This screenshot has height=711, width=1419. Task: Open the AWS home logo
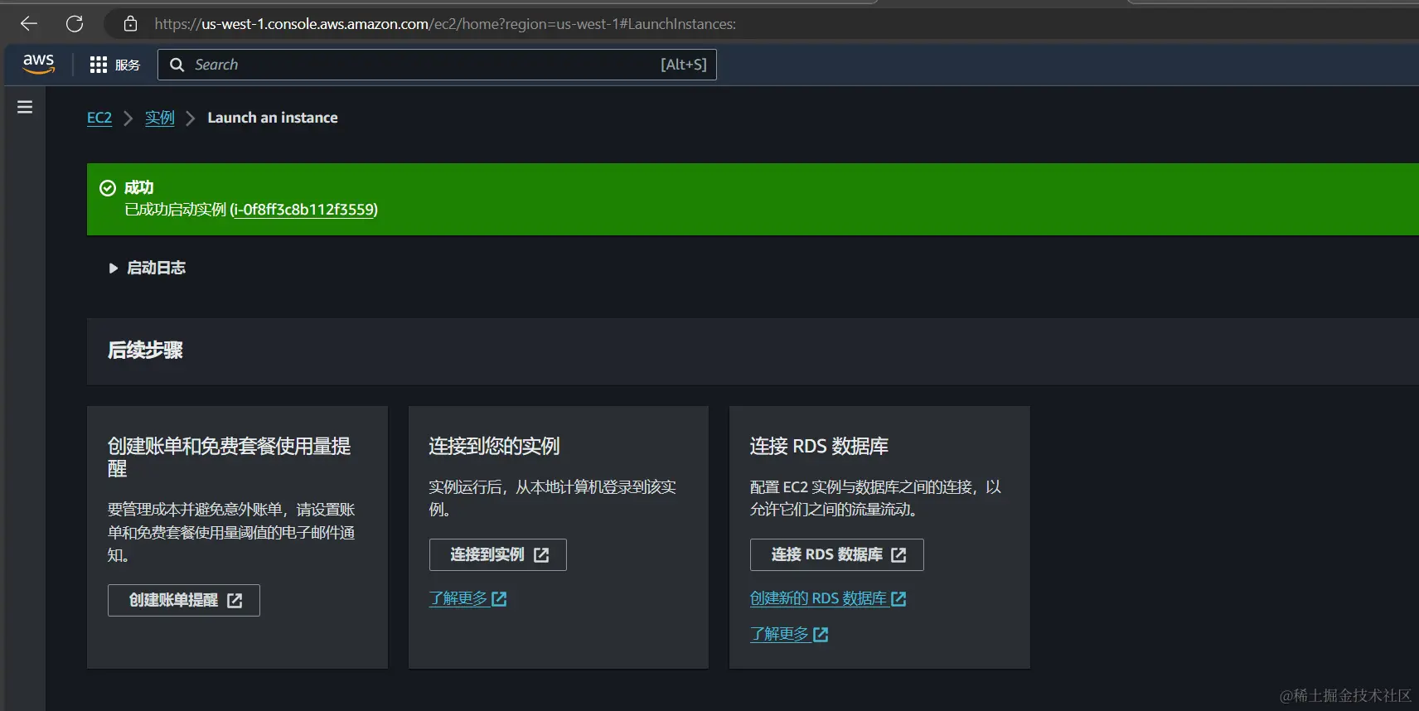38,64
